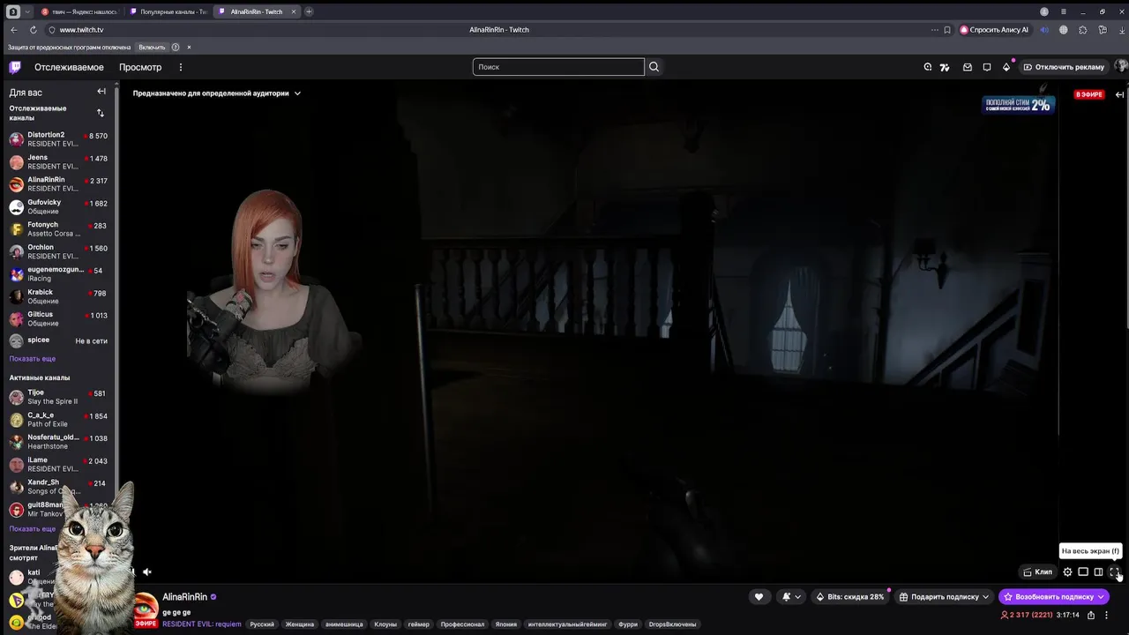Click browser back arrow

13,29
